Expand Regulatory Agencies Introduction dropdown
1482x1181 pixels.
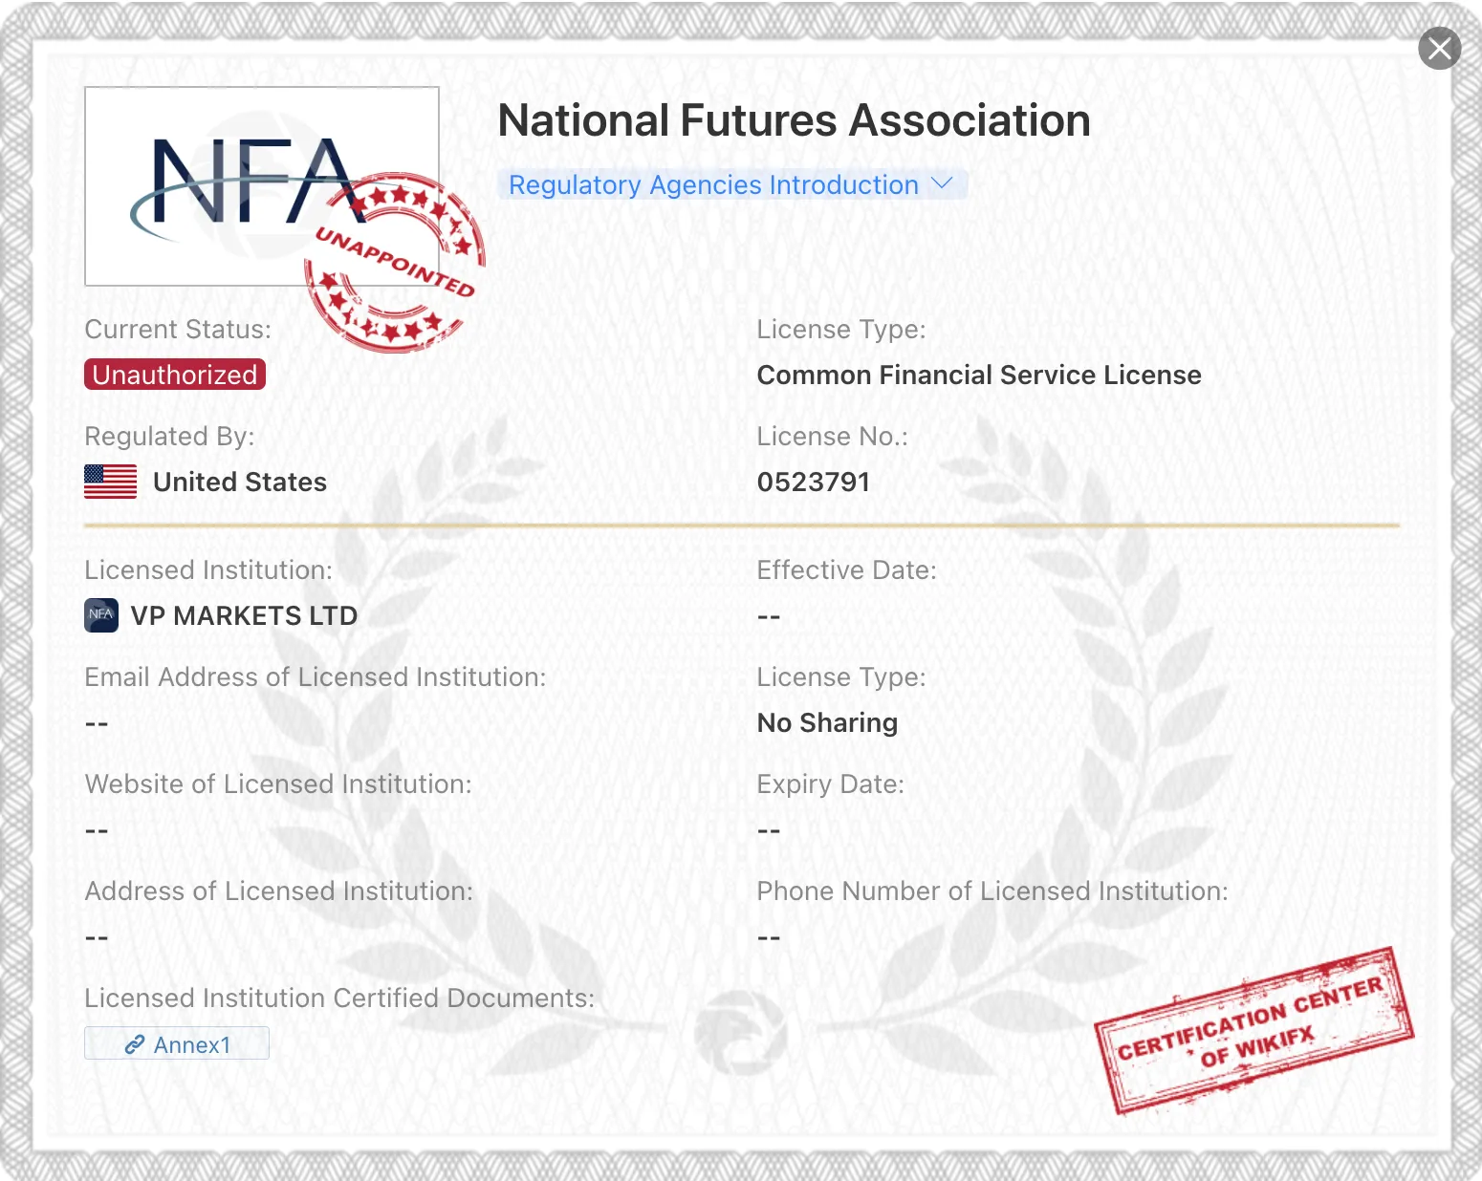point(732,185)
